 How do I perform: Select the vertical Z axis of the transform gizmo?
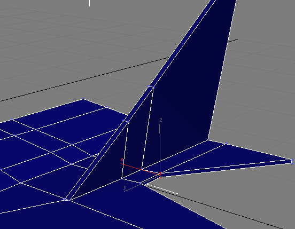click(160, 149)
